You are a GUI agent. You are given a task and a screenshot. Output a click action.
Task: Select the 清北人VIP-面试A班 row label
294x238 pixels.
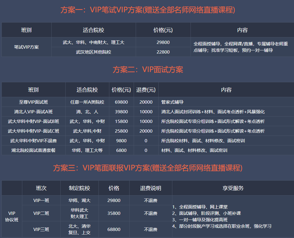(x=33, y=112)
